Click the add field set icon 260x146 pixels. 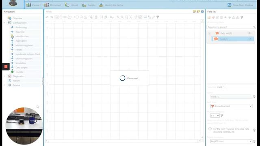(x=209, y=17)
